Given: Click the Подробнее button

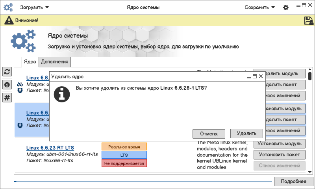Looking at the screenshot, I should 293,182.
